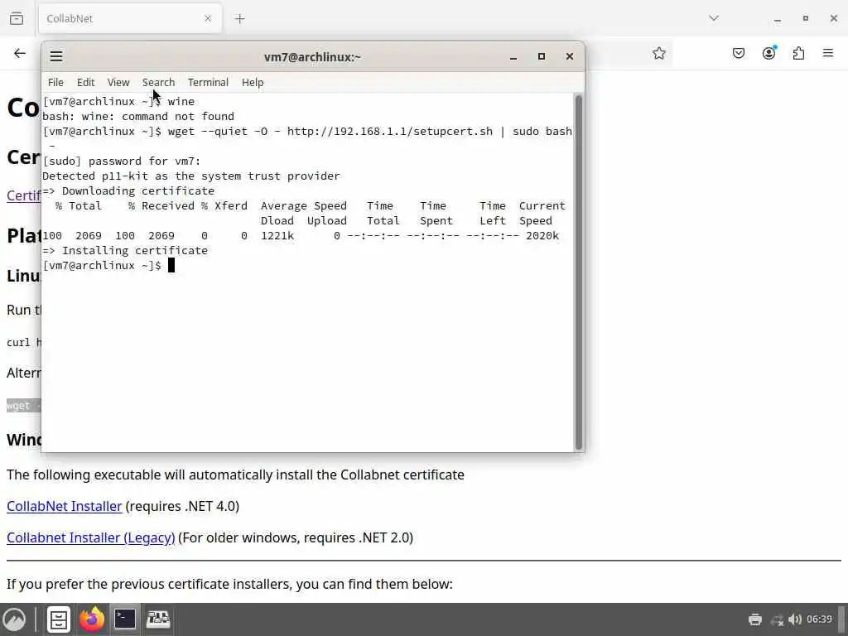The image size is (848, 636).
Task: Close the Firefox window
Action: coord(833,18)
